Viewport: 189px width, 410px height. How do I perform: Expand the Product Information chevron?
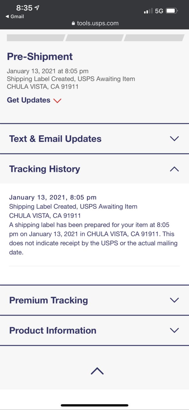174,331
